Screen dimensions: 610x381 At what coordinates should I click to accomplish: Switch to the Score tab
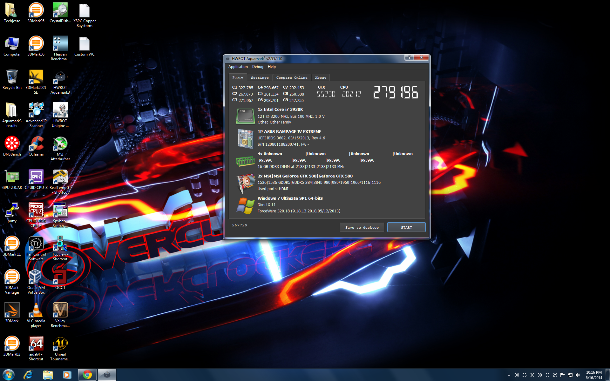(x=238, y=77)
